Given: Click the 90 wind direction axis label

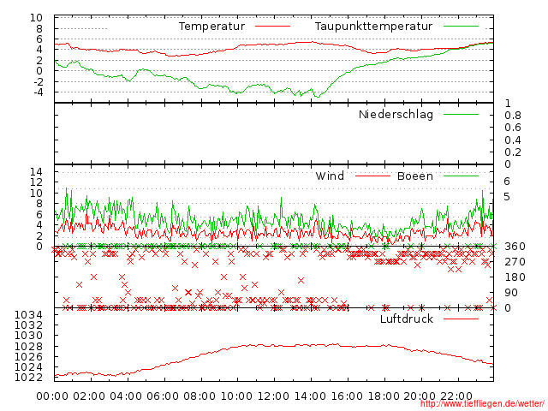Looking at the screenshot, I should tap(511, 293).
